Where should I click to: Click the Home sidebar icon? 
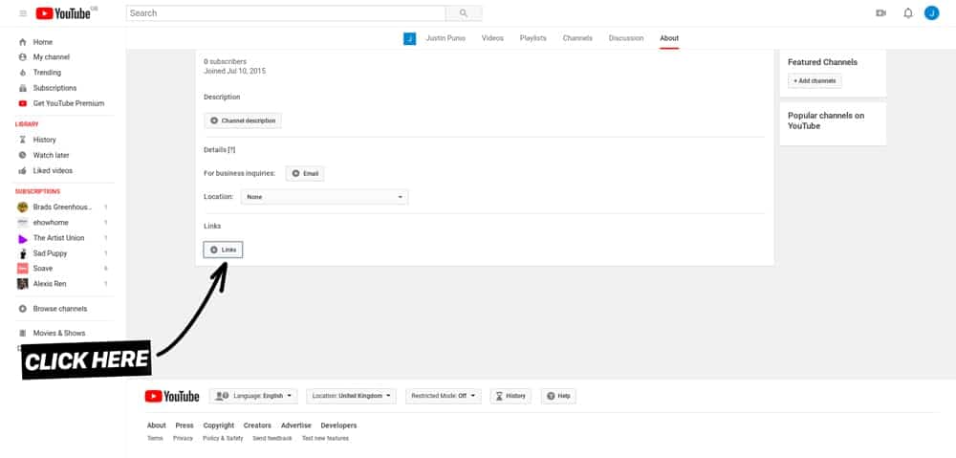click(x=23, y=42)
